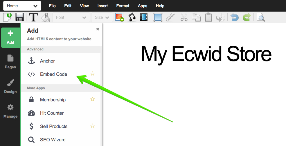Image resolution: width=286 pixels, height=146 pixels.
Task: Open the Pages sidebar tab
Action: [10, 62]
